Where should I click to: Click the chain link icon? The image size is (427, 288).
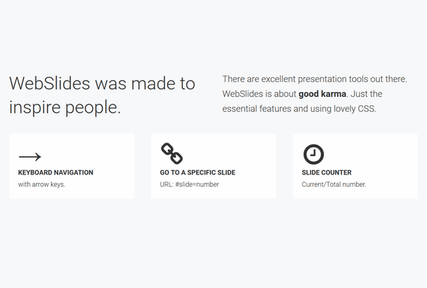[172, 154]
